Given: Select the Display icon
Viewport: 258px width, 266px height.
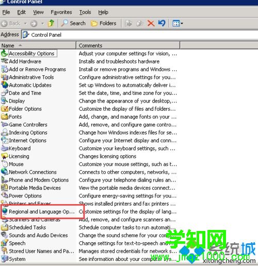Looking at the screenshot, I should click(5, 101).
